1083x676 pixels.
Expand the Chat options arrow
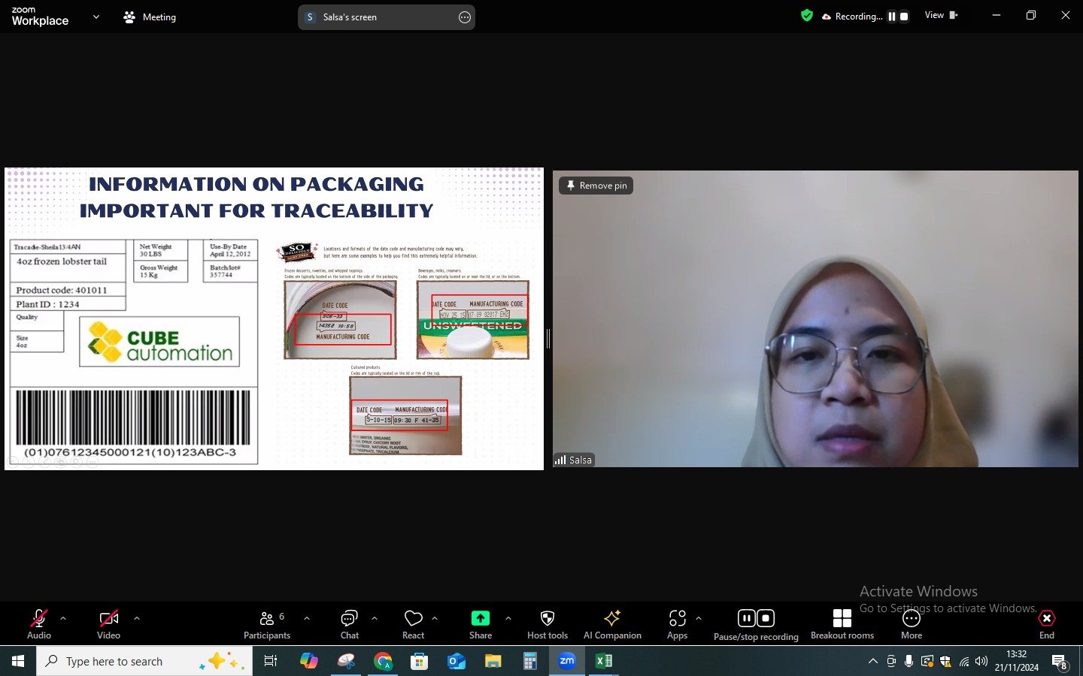click(375, 618)
